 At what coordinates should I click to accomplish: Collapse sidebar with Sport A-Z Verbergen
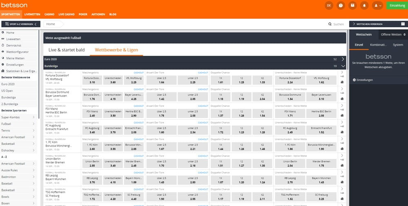[21, 24]
